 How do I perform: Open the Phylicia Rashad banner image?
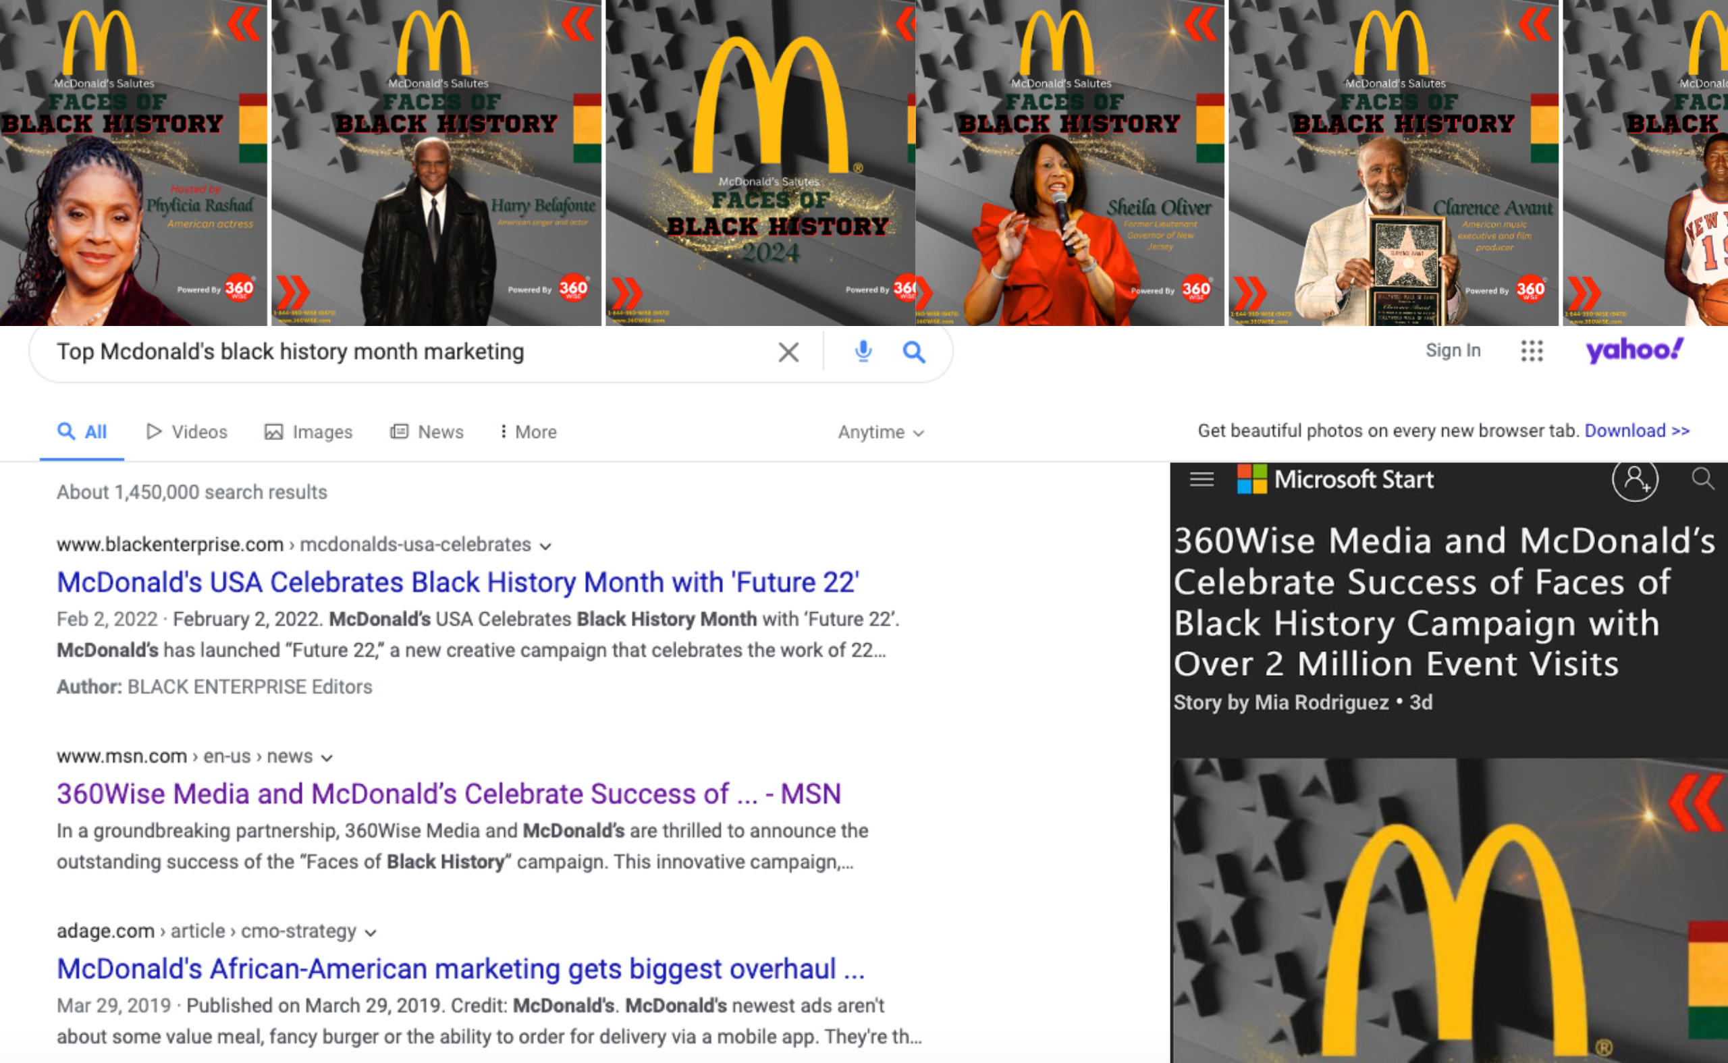(x=134, y=163)
